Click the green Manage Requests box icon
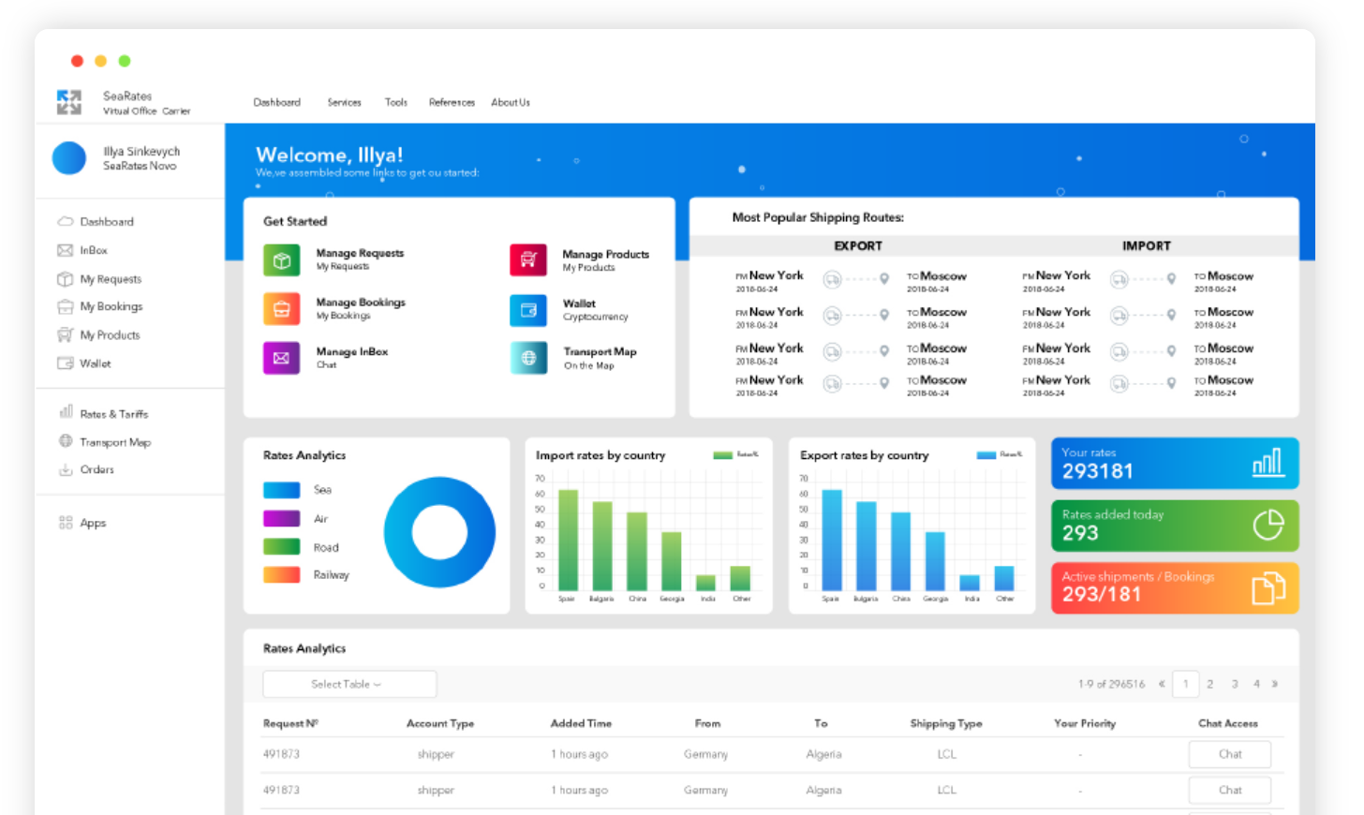1364x815 pixels. [x=282, y=260]
